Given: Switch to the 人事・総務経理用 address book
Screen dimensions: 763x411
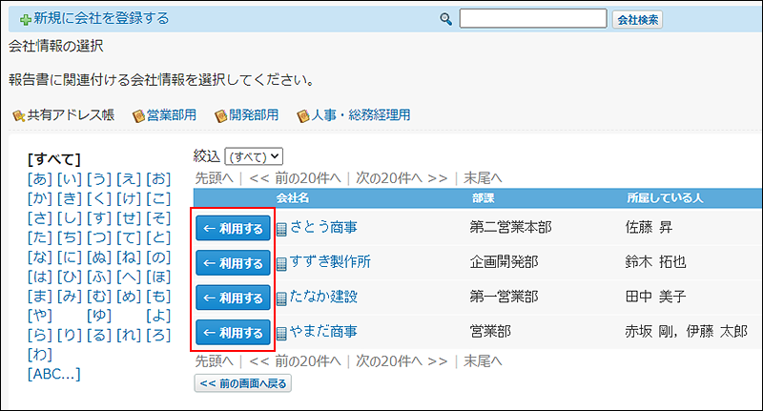Looking at the screenshot, I should [x=361, y=115].
